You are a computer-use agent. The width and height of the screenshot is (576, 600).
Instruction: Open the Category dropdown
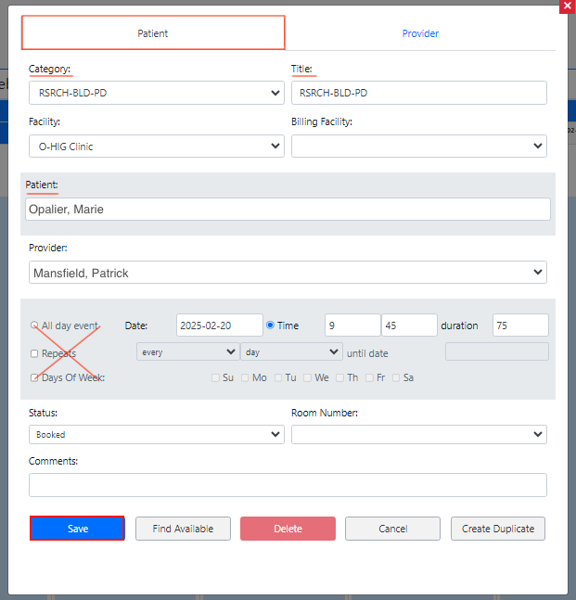click(156, 93)
